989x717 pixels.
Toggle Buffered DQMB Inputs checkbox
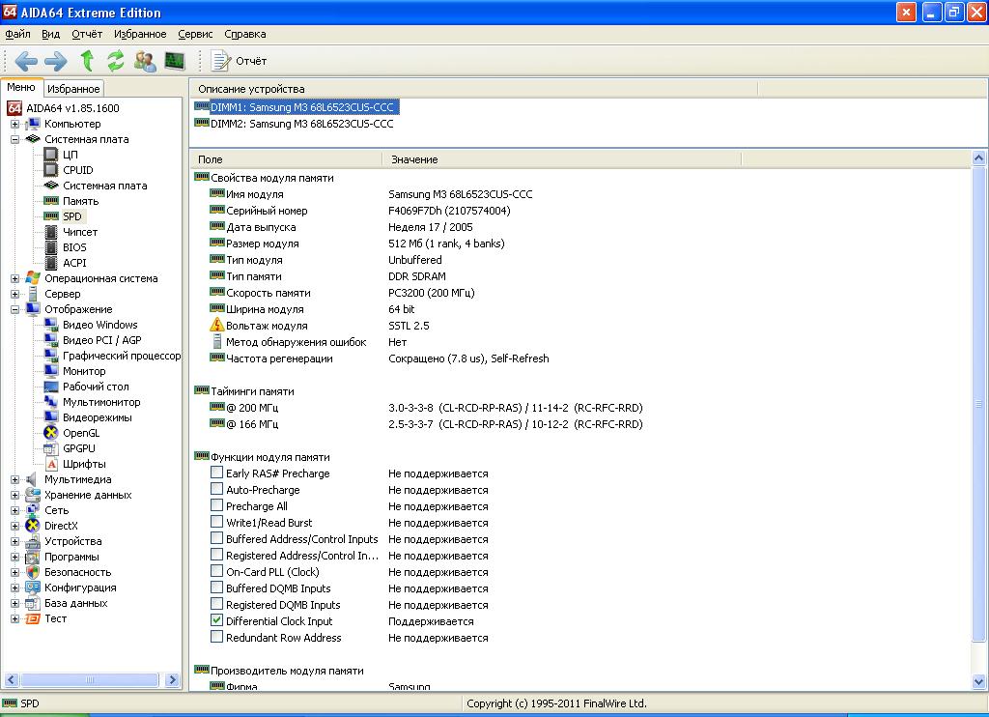pyautogui.click(x=216, y=588)
